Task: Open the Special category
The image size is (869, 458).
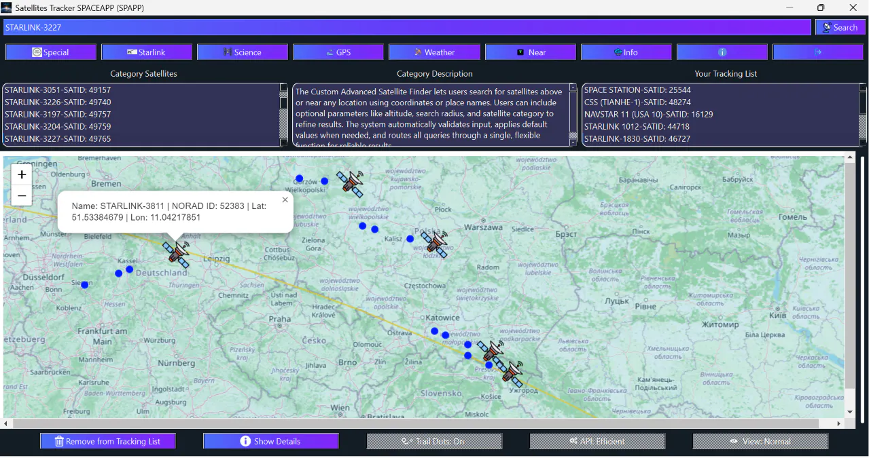Action: [x=51, y=52]
